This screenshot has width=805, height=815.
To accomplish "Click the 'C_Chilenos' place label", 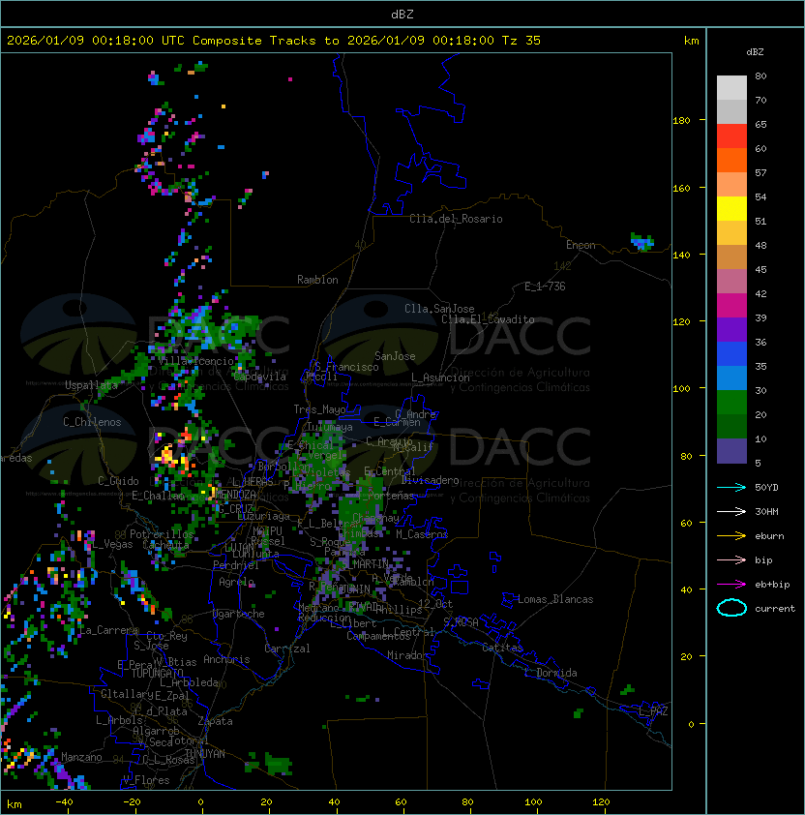I will point(92,422).
